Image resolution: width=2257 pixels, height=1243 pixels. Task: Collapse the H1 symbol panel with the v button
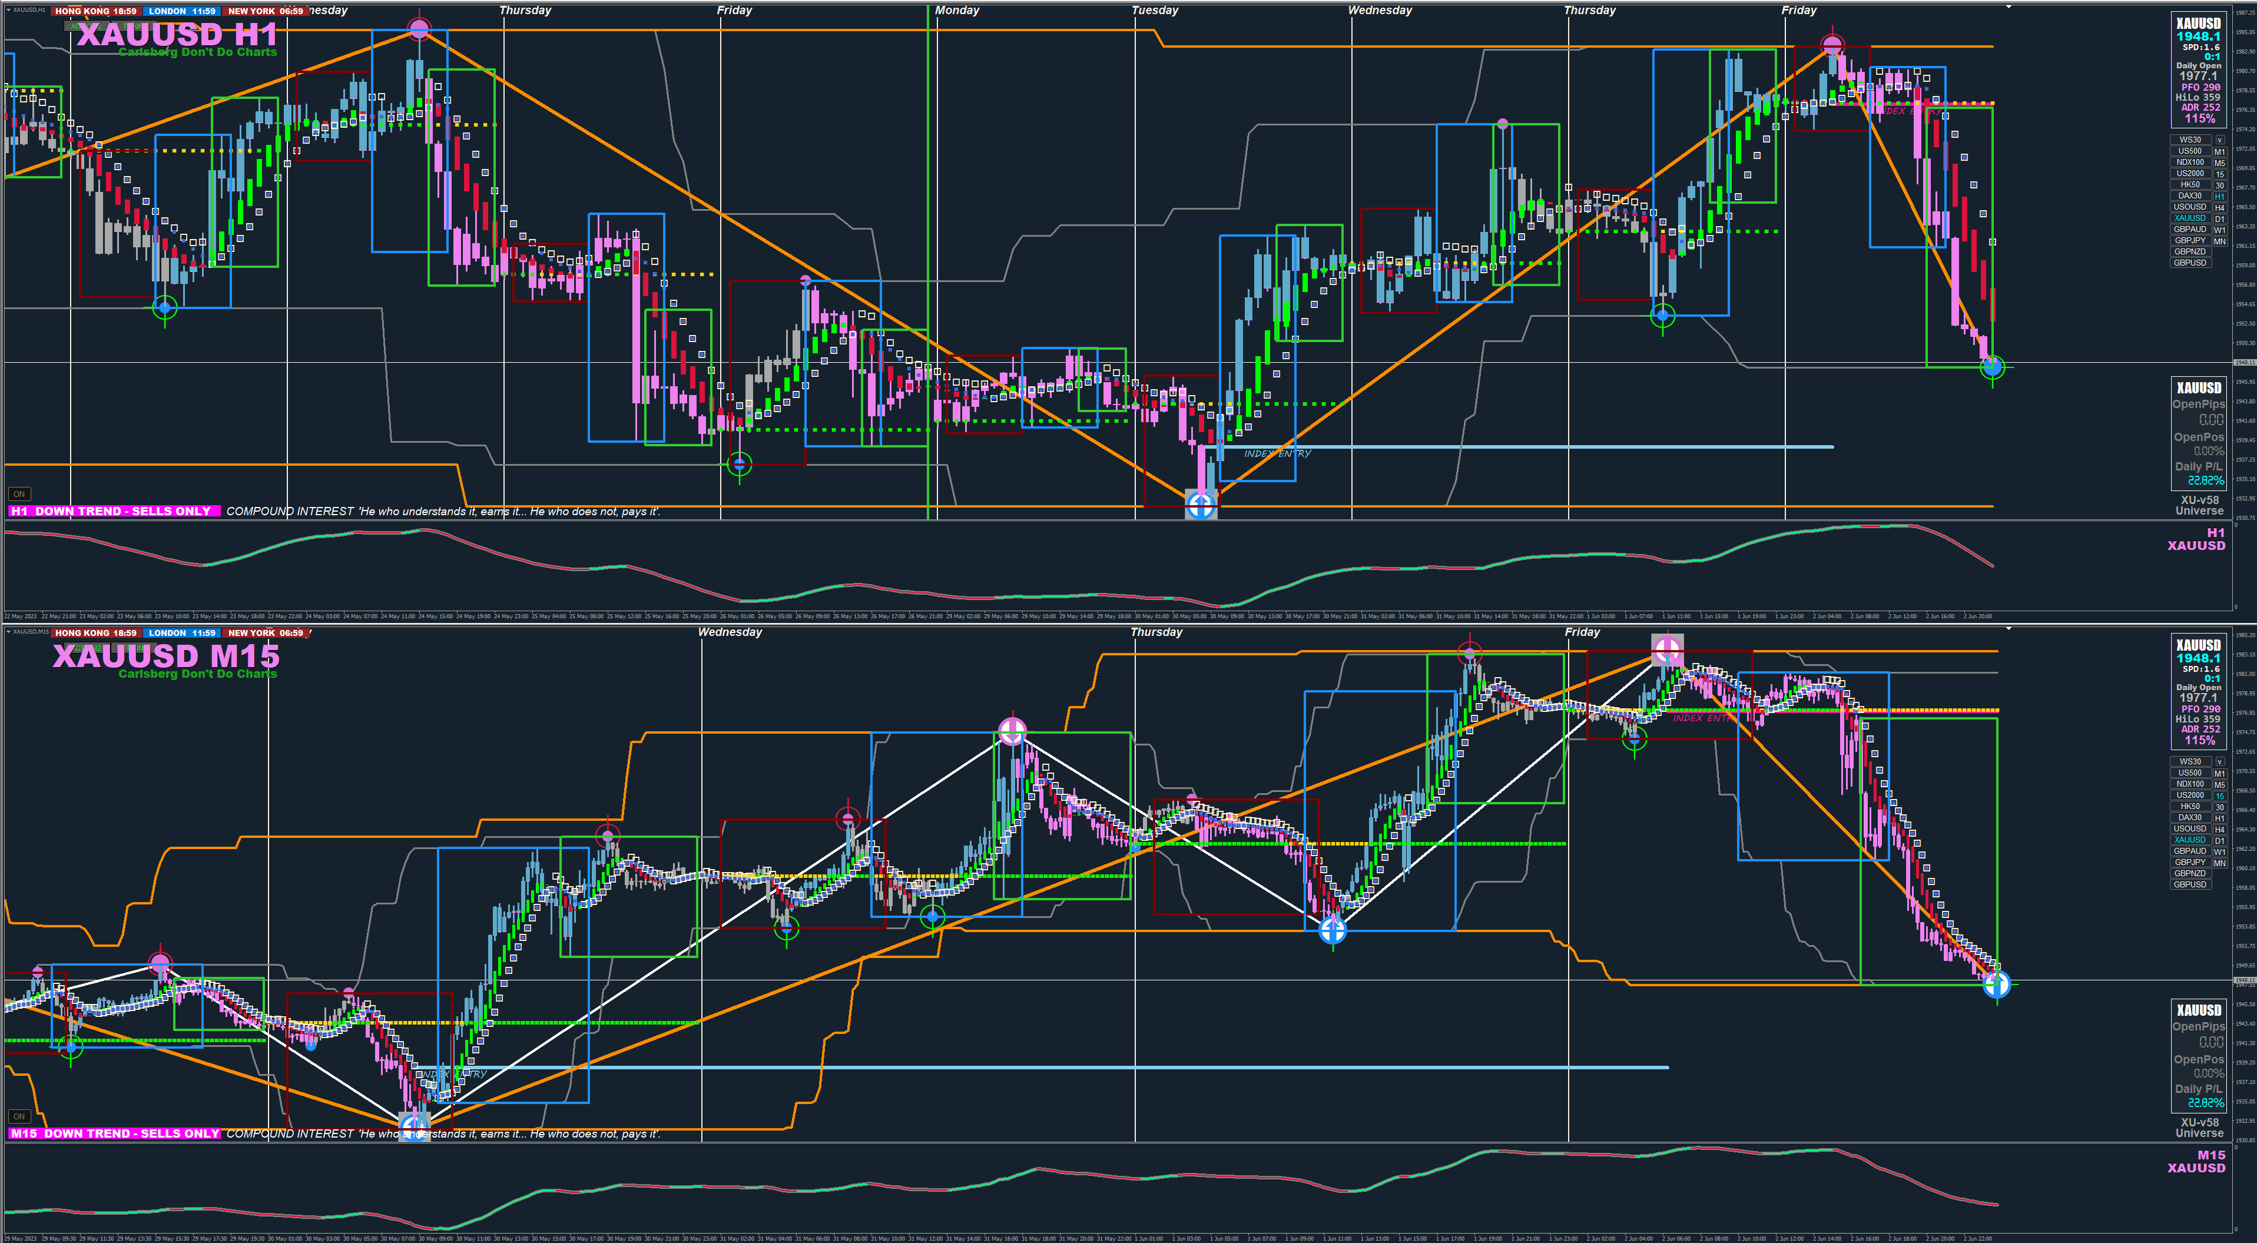pyautogui.click(x=2219, y=140)
